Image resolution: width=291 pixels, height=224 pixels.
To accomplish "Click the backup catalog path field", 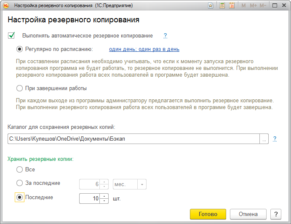I will [x=133, y=139].
